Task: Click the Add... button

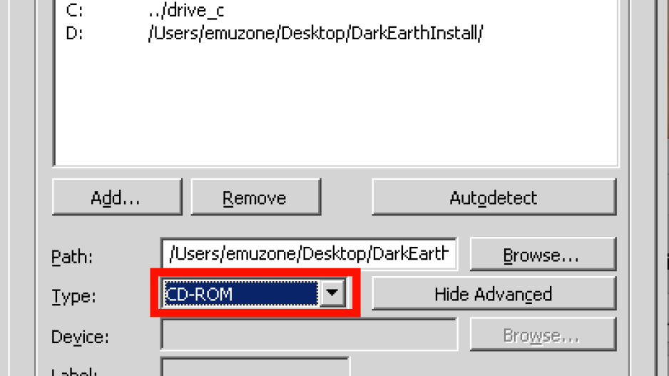Action: (x=117, y=197)
